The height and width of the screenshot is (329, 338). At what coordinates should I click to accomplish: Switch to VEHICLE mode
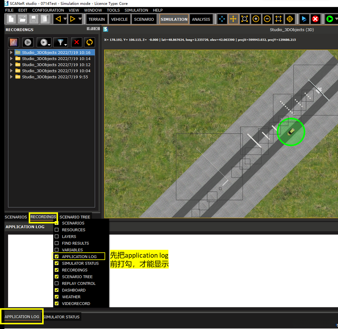pos(120,19)
